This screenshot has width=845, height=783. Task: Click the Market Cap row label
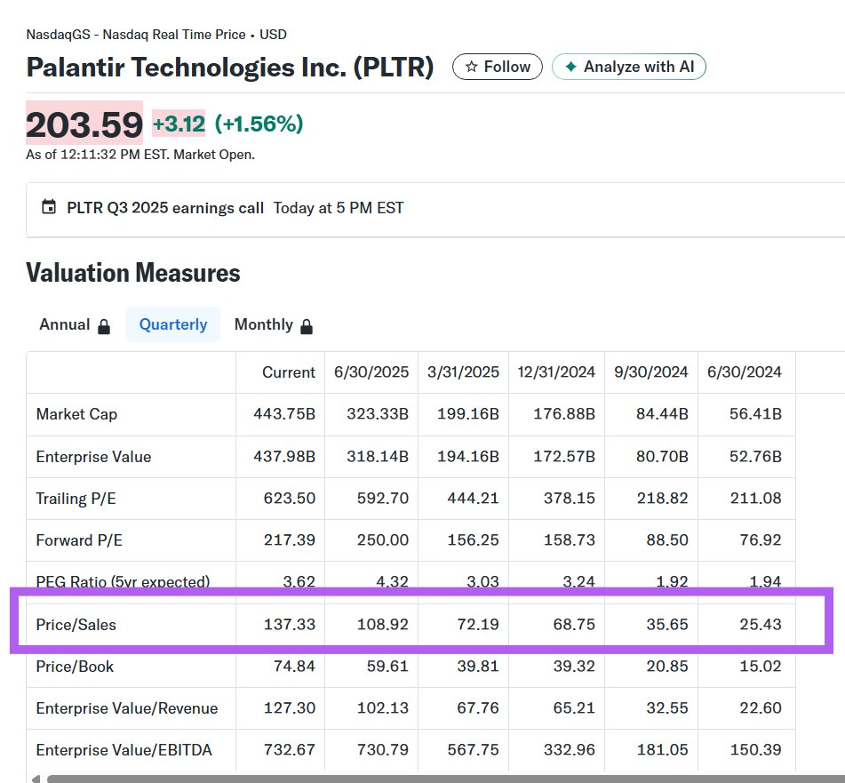(x=76, y=414)
